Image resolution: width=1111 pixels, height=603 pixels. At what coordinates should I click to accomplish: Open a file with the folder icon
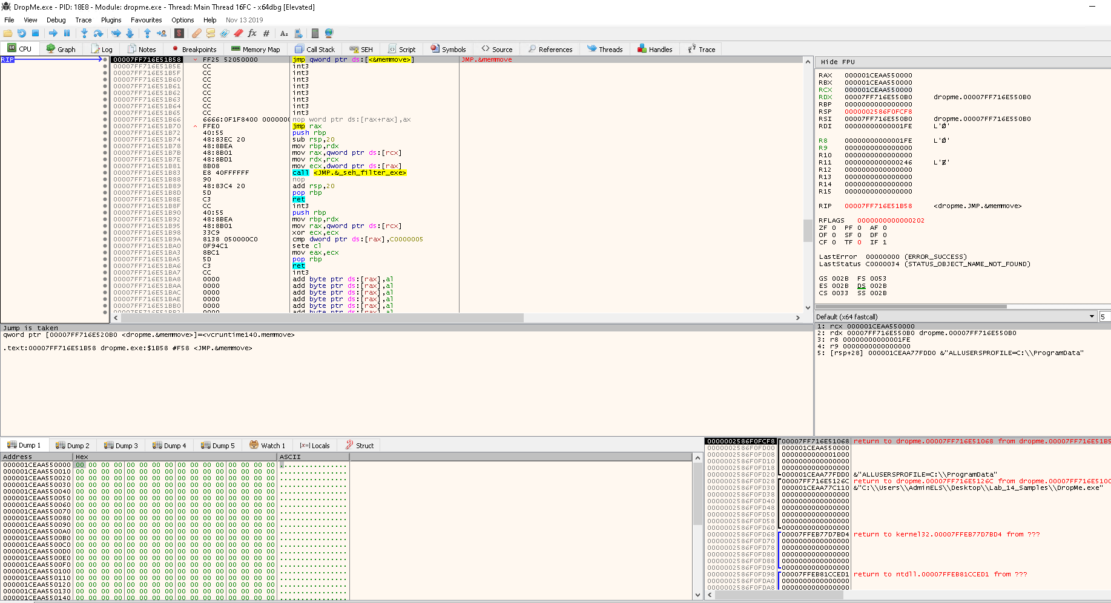pos(8,33)
